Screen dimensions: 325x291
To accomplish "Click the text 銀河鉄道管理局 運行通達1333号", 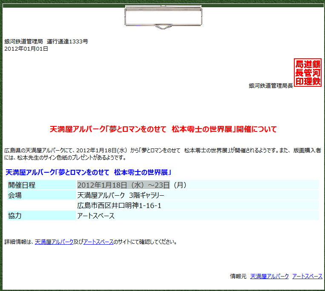I will pyautogui.click(x=46, y=41).
